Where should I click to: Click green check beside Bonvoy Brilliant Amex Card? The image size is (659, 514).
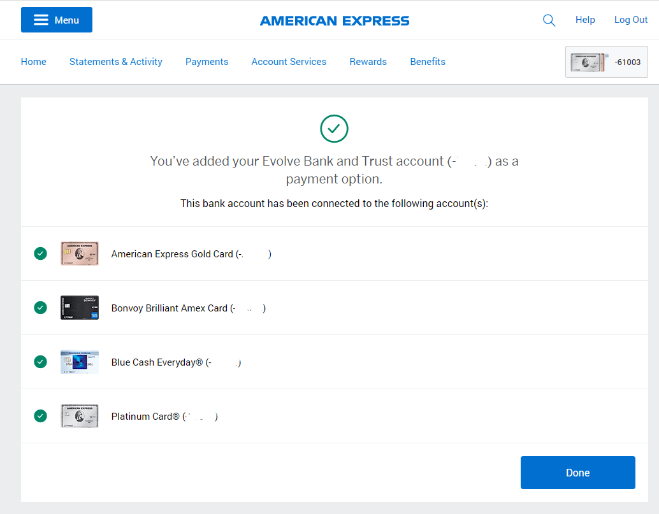(40, 308)
